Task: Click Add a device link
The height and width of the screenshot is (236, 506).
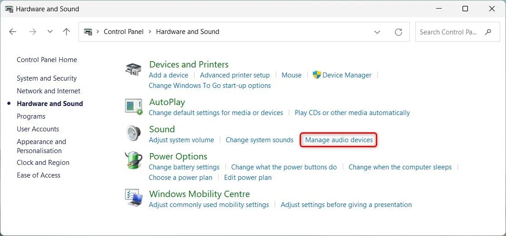Action: click(x=169, y=75)
